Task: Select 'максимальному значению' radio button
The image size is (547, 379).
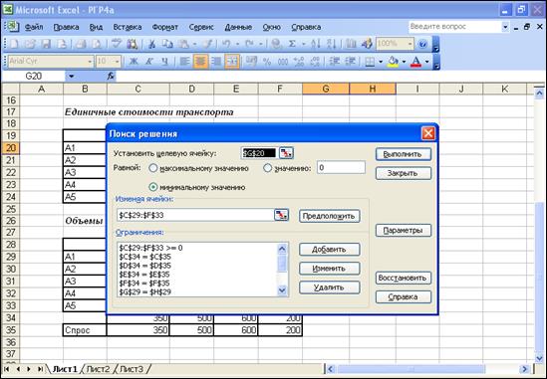Action: 153,168
